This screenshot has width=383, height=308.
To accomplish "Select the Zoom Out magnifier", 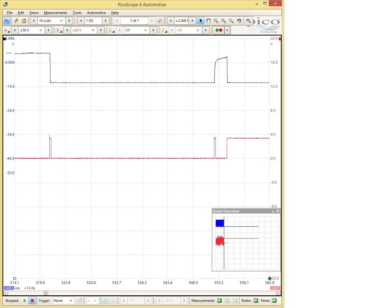I will [231, 21].
